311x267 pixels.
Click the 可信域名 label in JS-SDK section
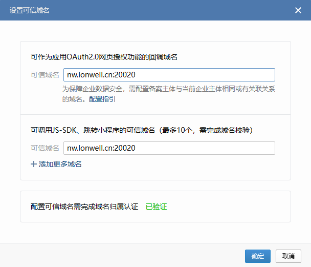click(x=45, y=148)
